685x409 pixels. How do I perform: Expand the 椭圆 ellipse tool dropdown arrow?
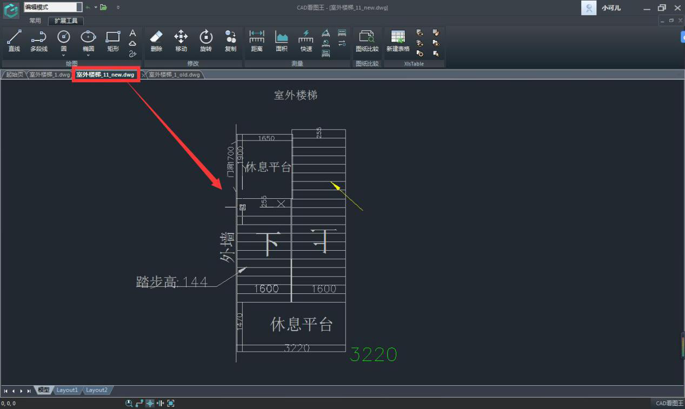pyautogui.click(x=88, y=55)
